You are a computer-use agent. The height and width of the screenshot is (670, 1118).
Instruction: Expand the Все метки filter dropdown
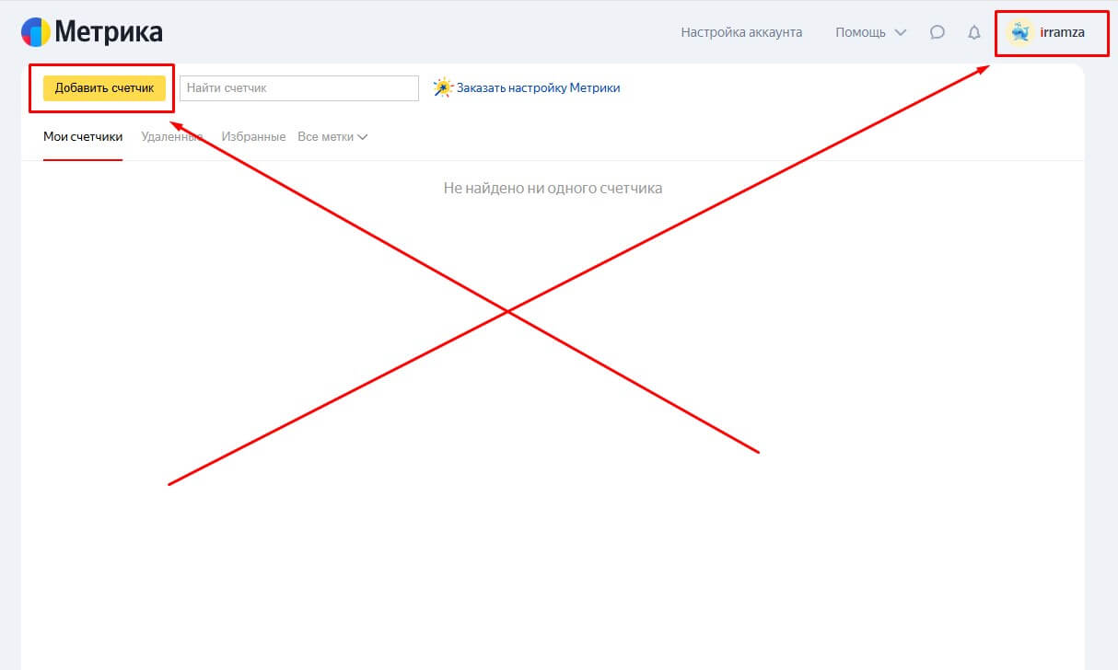pos(326,137)
